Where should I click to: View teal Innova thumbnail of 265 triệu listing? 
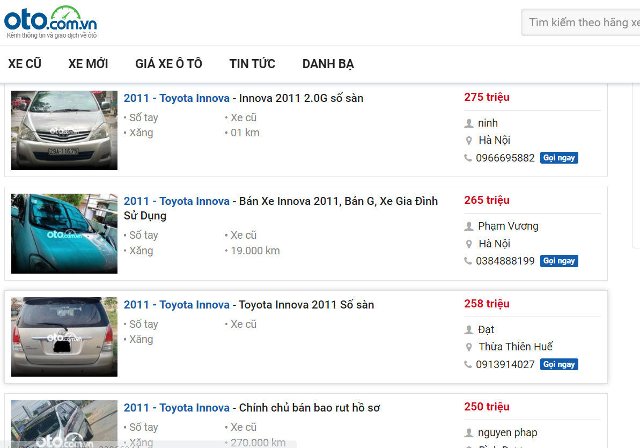64,233
